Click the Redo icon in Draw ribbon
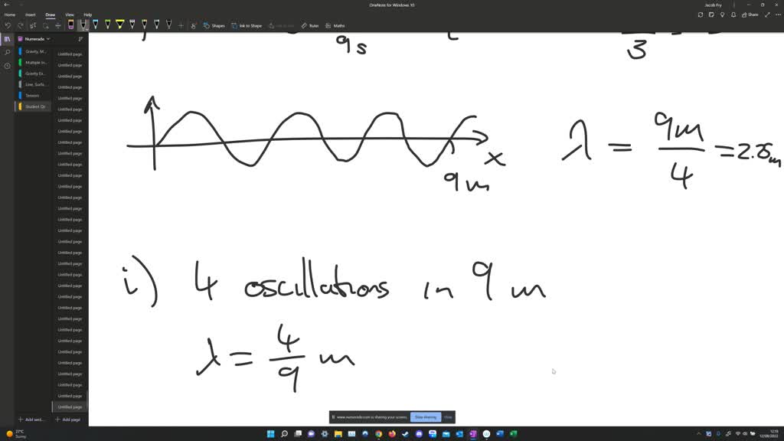The width and height of the screenshot is (784, 441). [x=20, y=25]
